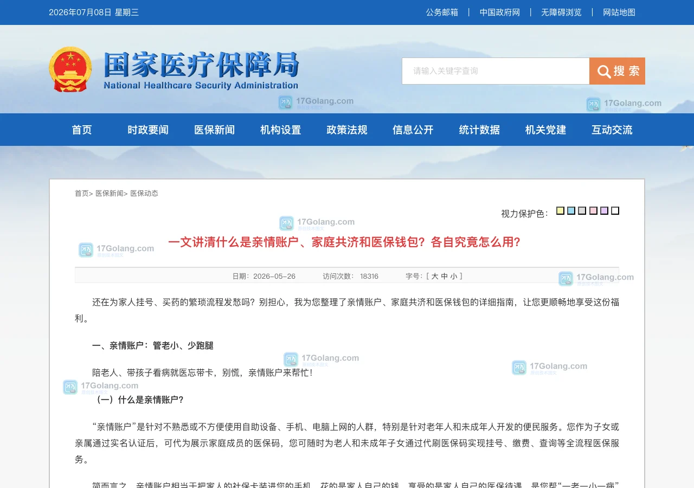This screenshot has width=694, height=488.
Task: Click the 国家医疗保障局 title banner
Action: pyautogui.click(x=201, y=70)
